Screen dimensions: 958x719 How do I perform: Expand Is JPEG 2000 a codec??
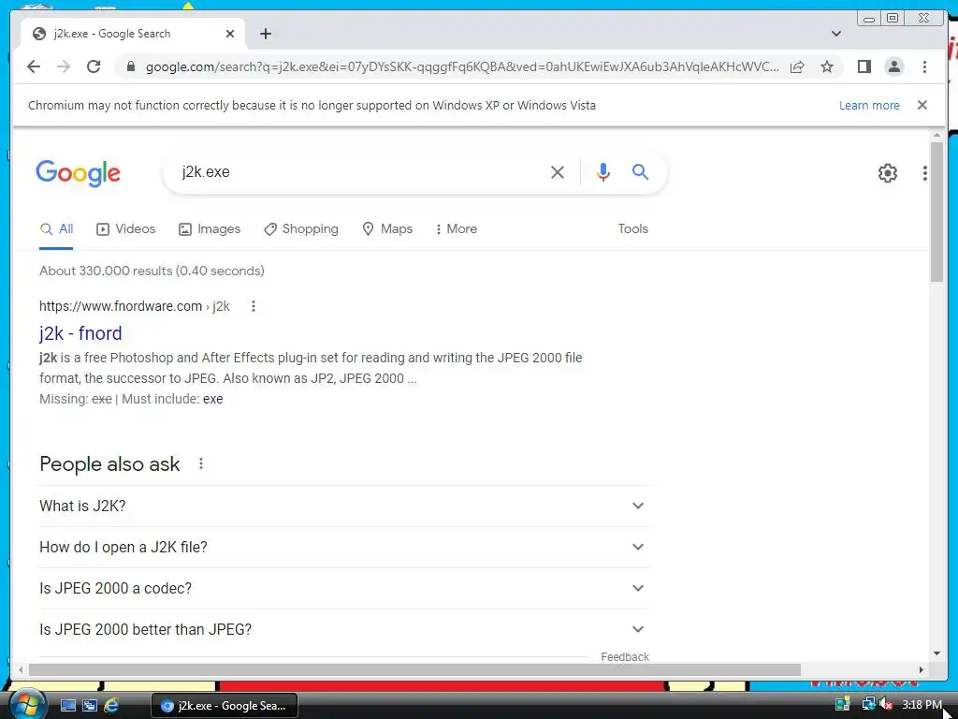click(x=345, y=588)
